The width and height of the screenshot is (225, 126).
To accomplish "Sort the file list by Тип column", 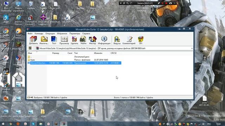I will pos(83,53).
